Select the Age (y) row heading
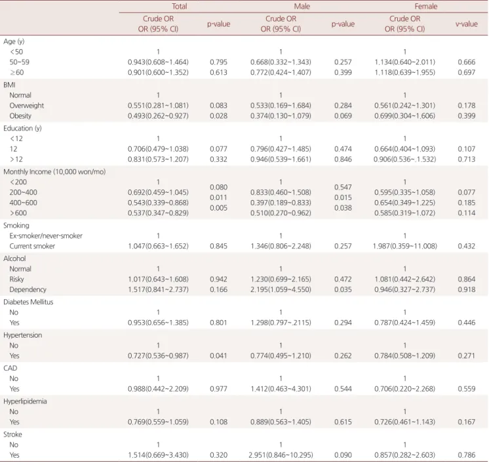Viewport: 489px width, 465px height. tap(14, 41)
